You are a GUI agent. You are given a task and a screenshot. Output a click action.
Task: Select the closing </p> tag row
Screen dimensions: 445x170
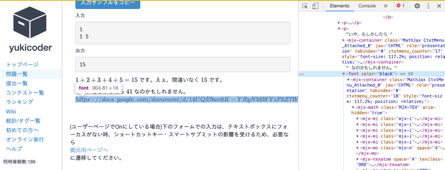pyautogui.click(x=388, y=17)
